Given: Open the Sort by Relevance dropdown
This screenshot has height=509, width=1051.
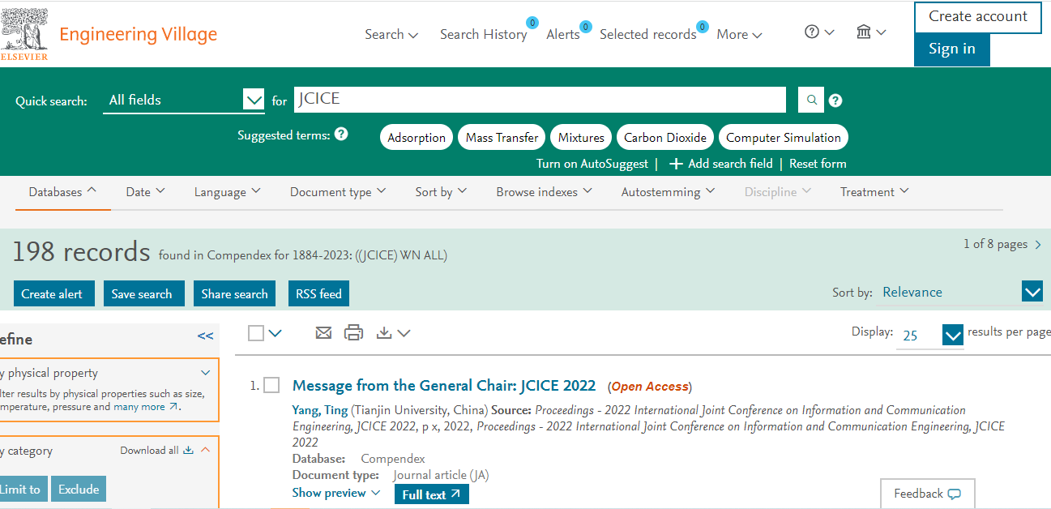Looking at the screenshot, I should (962, 293).
